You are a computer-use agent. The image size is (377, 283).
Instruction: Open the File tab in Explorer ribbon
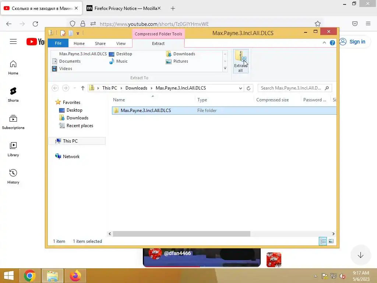(x=58, y=43)
